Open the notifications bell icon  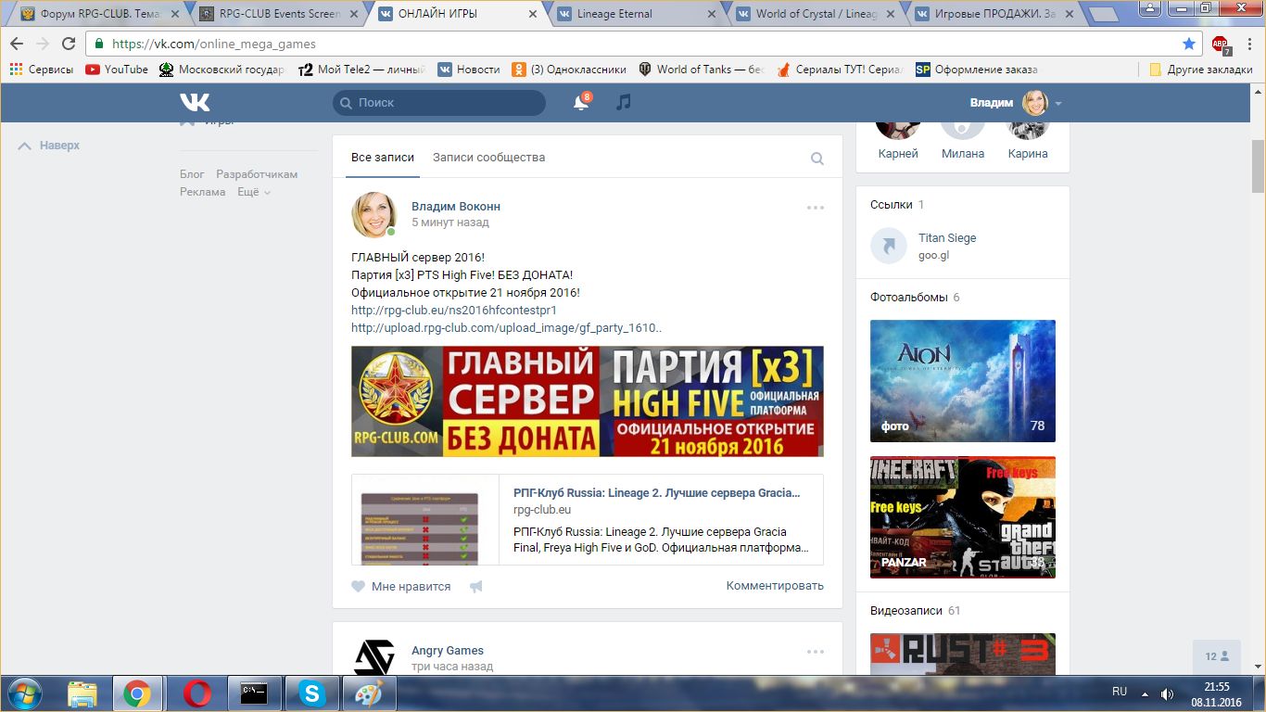581,103
